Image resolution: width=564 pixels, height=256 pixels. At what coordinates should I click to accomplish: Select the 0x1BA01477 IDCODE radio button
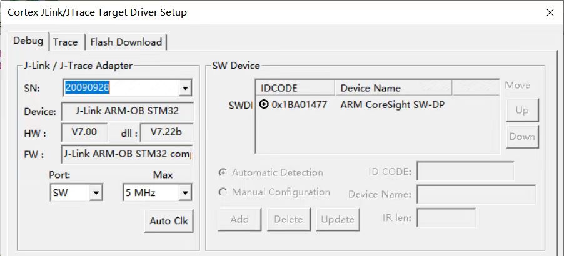264,104
